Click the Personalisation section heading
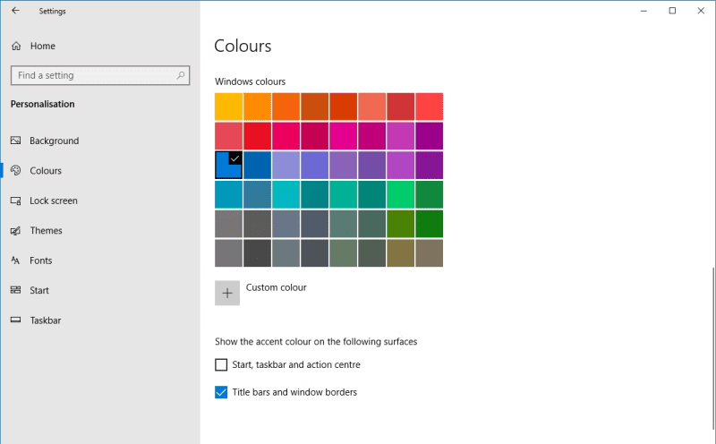Screen dimensions: 716x444 pos(42,104)
